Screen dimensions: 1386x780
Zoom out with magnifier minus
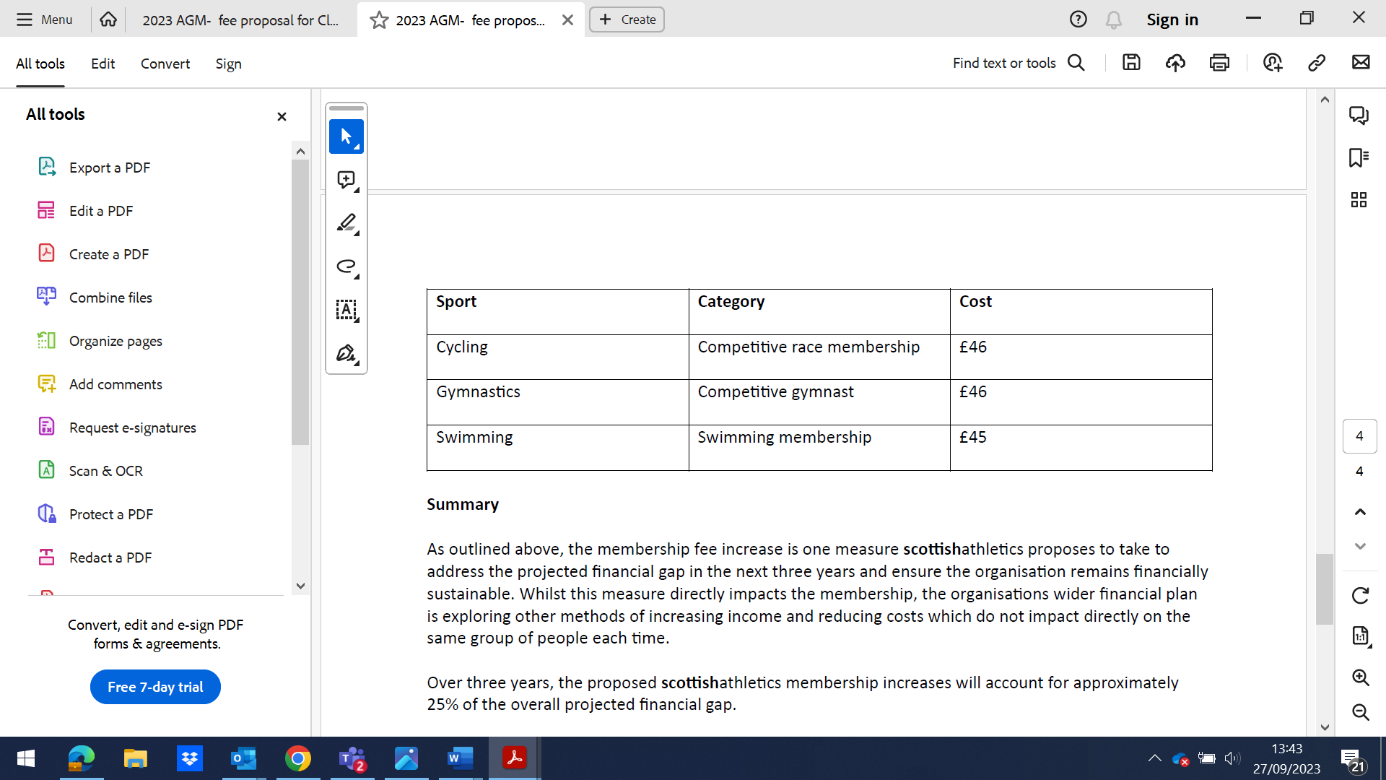[1361, 712]
